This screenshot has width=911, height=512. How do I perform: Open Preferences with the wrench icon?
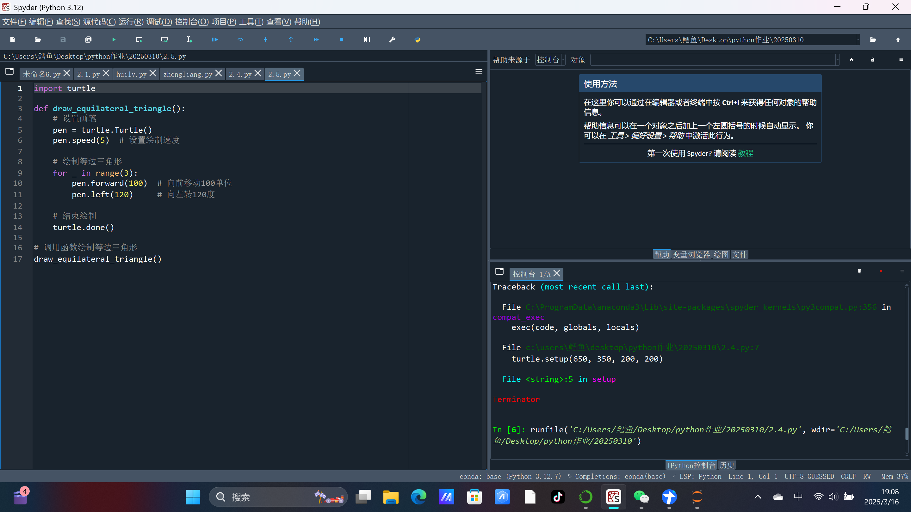point(392,40)
